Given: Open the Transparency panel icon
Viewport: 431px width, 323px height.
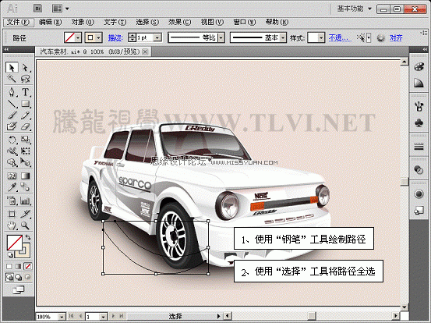Looking at the screenshot, I should pyautogui.click(x=419, y=170).
